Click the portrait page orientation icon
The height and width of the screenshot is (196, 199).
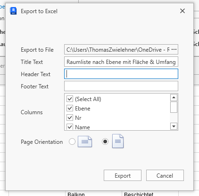[x=118, y=141]
